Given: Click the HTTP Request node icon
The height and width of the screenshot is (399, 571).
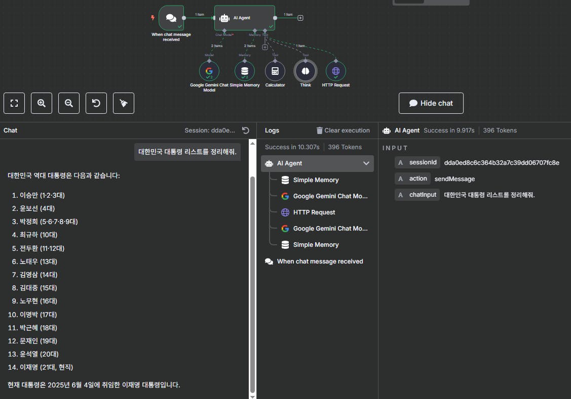Looking at the screenshot, I should [335, 71].
